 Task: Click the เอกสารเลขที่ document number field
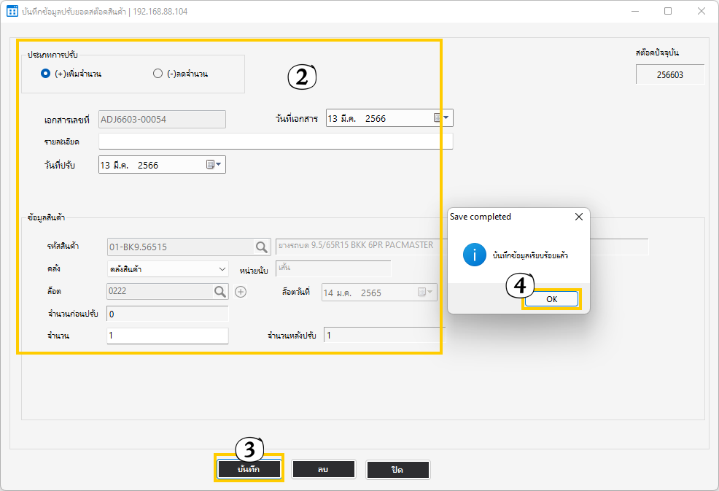pos(162,119)
